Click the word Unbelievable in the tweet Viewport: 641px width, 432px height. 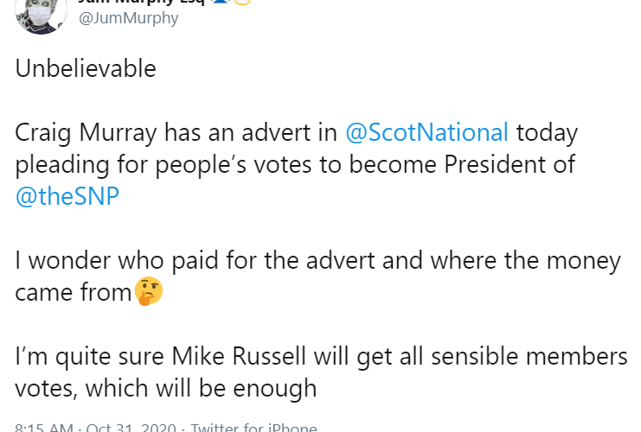[86, 69]
